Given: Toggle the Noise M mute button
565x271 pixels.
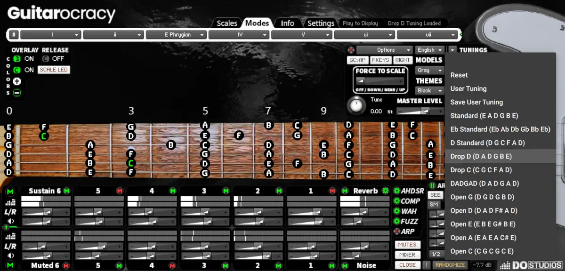Looking at the screenshot, I should pyautogui.click(x=345, y=265).
